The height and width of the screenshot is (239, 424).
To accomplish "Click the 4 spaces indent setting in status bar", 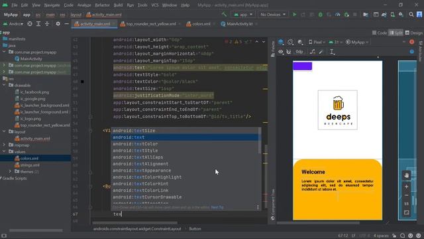I will point(381,236).
